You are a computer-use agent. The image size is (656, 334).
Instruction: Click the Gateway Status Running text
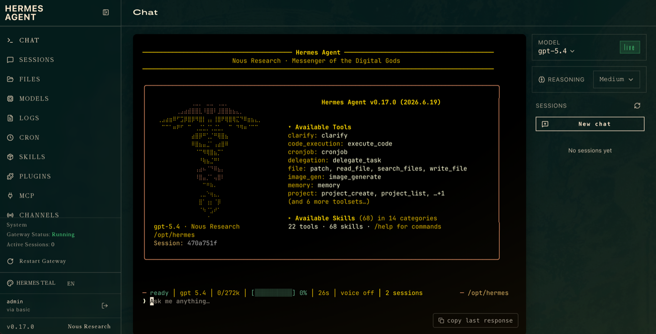click(x=41, y=235)
